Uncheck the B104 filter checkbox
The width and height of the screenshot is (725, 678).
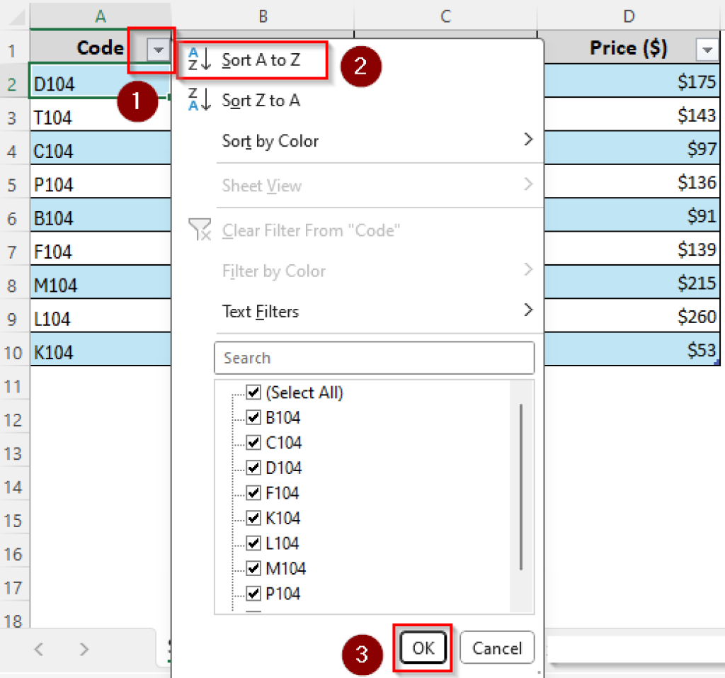tap(253, 417)
